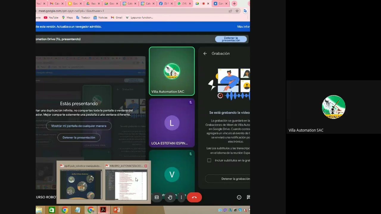
Task: Click the camera icon in the system tray
Action: pyautogui.click(x=220, y=210)
